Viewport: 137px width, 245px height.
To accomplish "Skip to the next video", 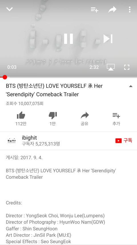I will click(x=108, y=39).
